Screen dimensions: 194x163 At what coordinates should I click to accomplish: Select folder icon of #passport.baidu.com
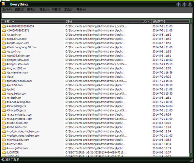coord(4,81)
